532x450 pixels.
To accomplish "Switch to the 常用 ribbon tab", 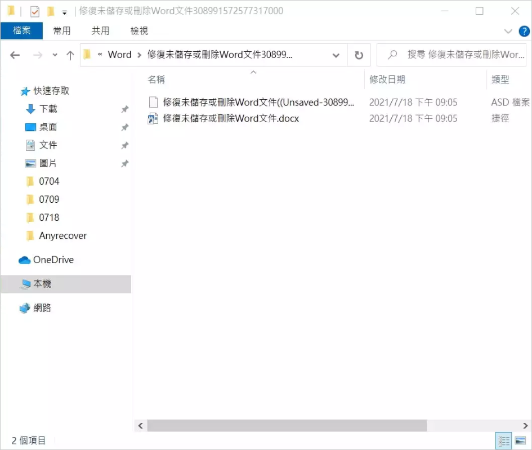I will [62, 31].
